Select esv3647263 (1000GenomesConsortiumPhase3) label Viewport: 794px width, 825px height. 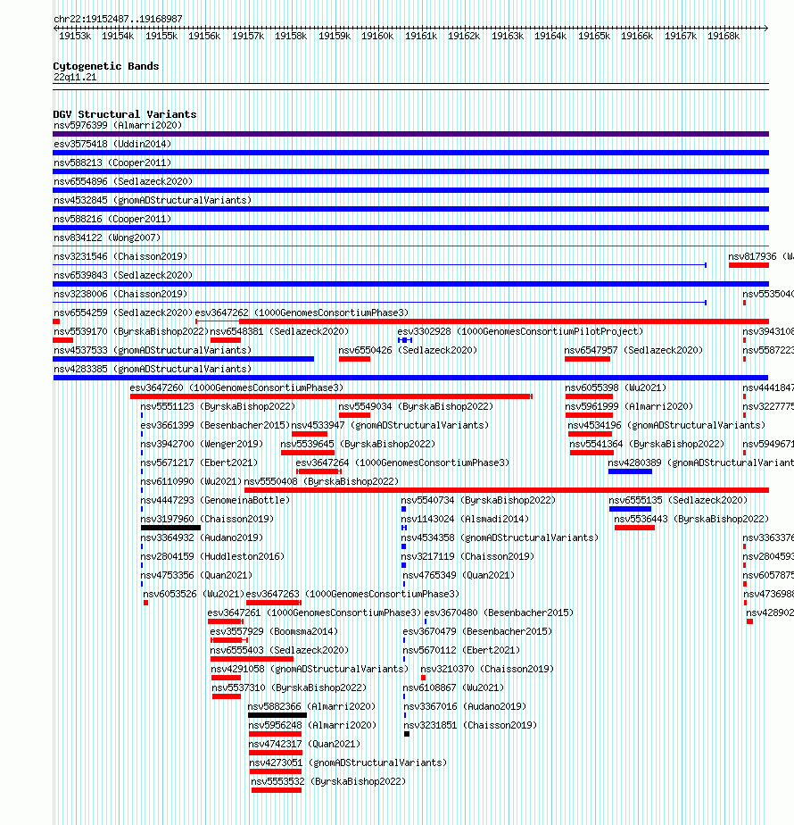352,594
